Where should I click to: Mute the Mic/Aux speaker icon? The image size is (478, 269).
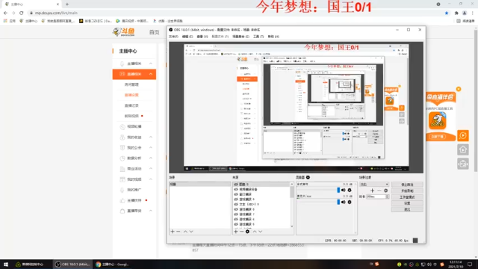344,202
